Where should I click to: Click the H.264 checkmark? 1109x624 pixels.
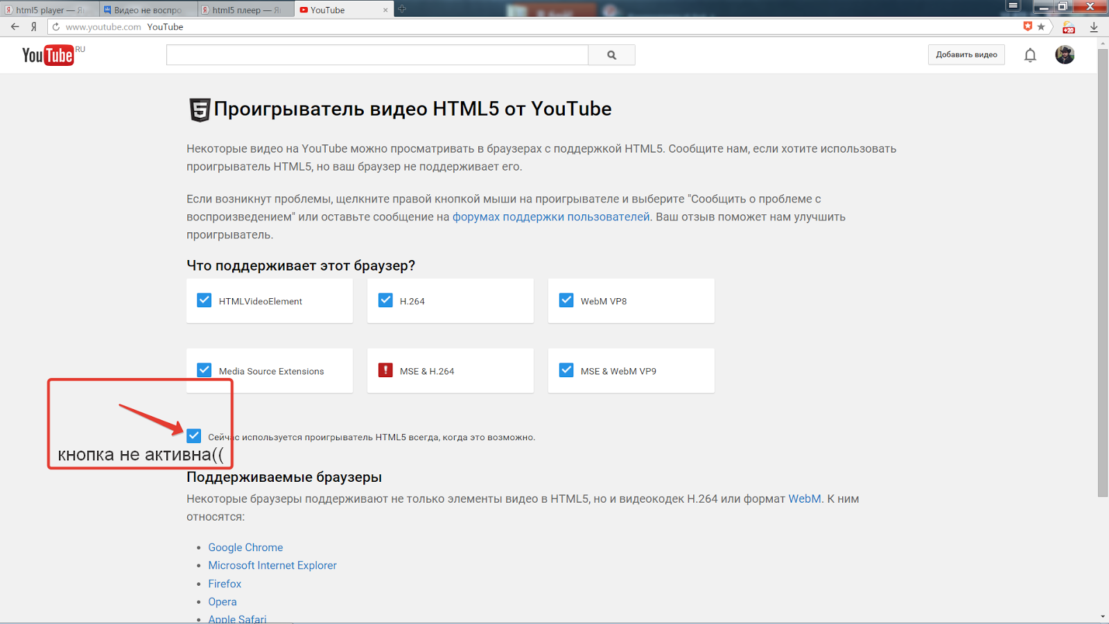(385, 300)
